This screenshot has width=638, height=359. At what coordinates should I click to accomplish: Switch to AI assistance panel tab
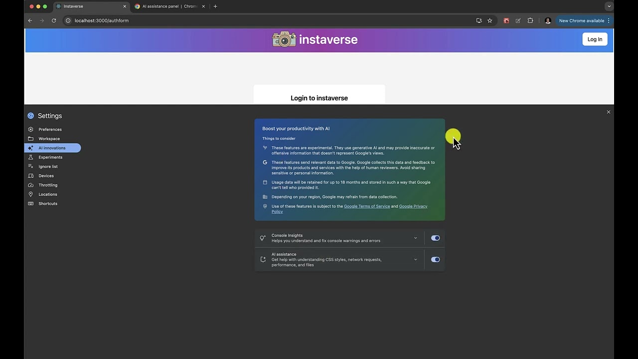click(x=169, y=6)
